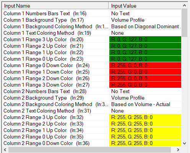The height and width of the screenshot is (153, 190).
Task: Click 'Column 2 Range 0 Down Color (In:36)' name
Action: point(46,143)
